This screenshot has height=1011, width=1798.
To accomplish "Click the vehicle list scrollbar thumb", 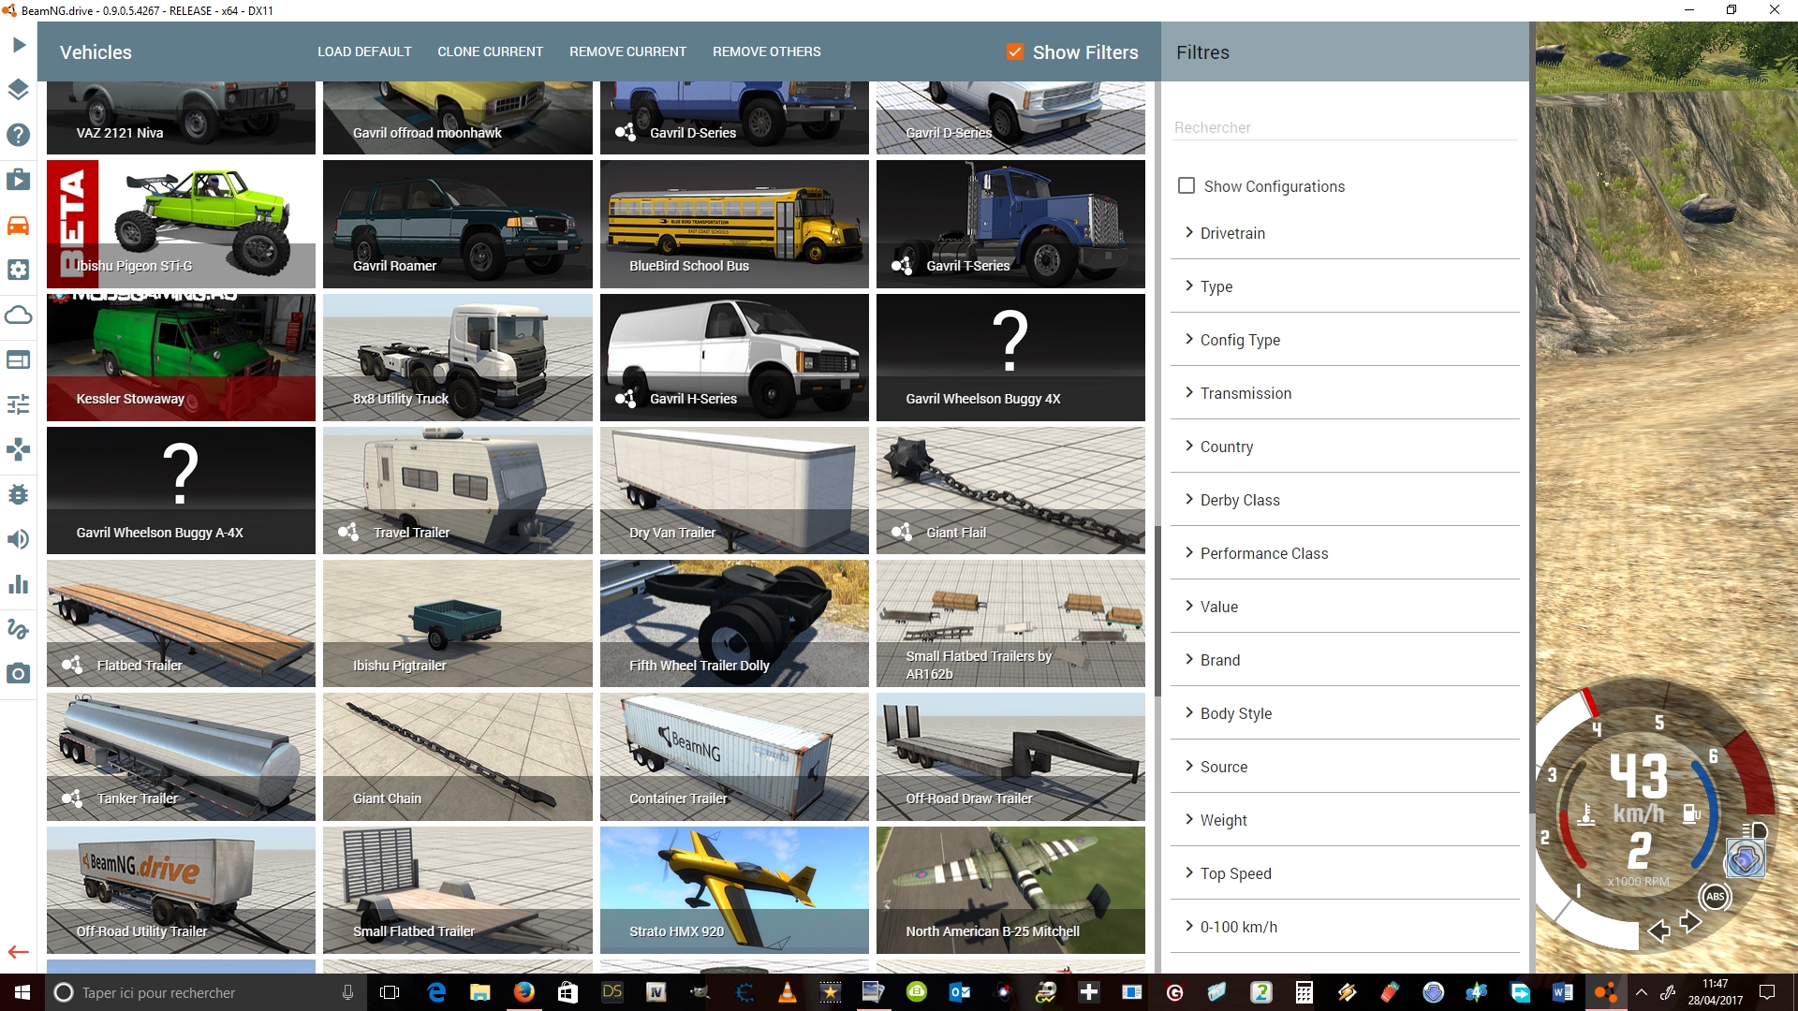I will 1157,610.
